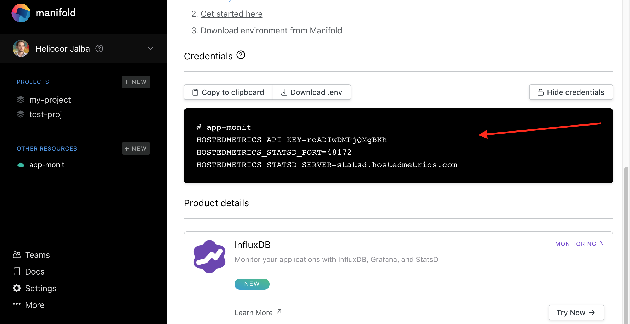This screenshot has height=324, width=630.
Task: Click the three-dot More icon
Action: 17,304
